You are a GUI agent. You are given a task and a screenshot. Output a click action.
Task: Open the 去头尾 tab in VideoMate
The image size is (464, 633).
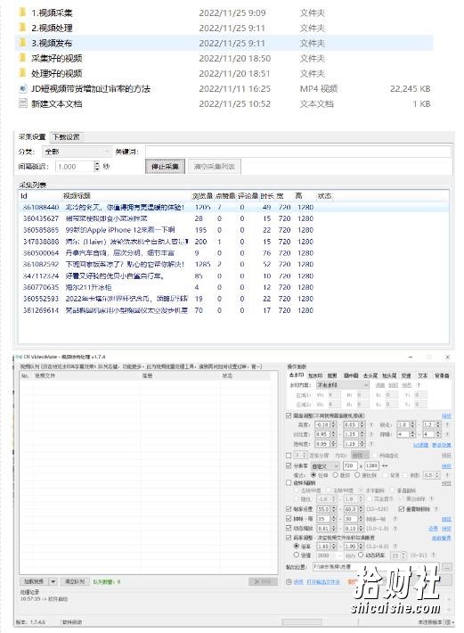tap(370, 375)
